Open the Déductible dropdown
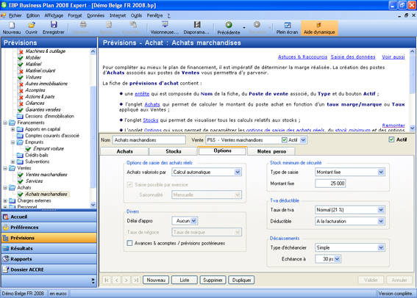 click(x=381, y=221)
